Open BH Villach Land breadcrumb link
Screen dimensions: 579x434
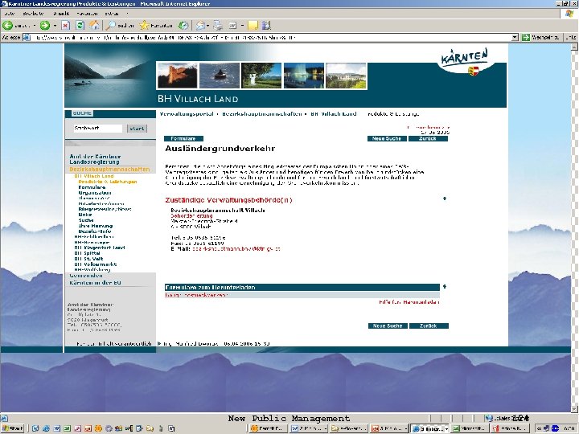click(x=334, y=114)
